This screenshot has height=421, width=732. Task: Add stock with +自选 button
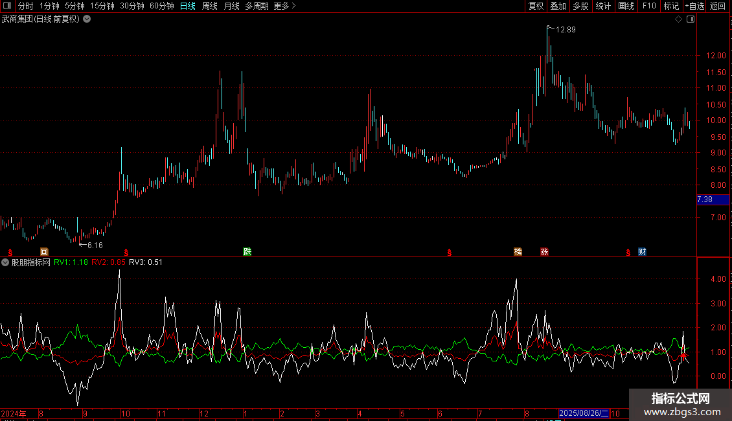pos(694,6)
